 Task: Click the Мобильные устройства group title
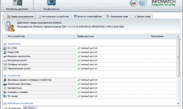click(20, 103)
